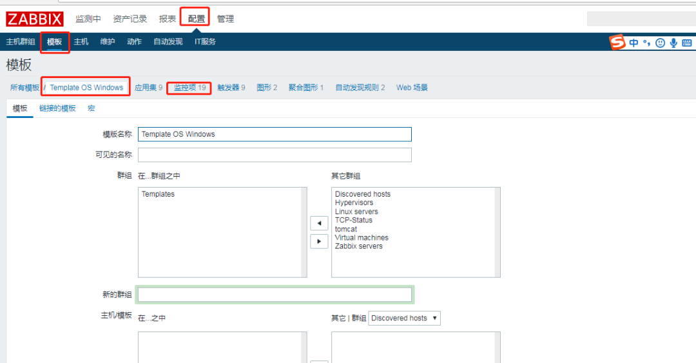This screenshot has width=696, height=363.
Task: Open 自动发现规则 2 link
Action: (360, 88)
